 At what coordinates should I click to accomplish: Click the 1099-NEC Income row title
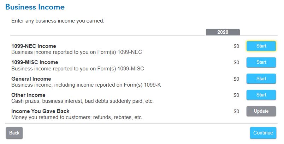click(34, 46)
